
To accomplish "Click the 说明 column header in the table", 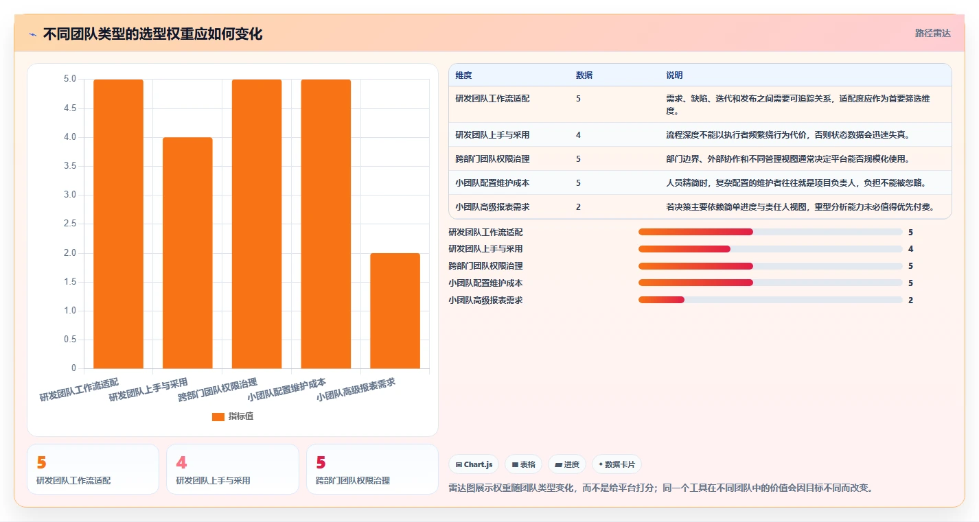I will (674, 75).
